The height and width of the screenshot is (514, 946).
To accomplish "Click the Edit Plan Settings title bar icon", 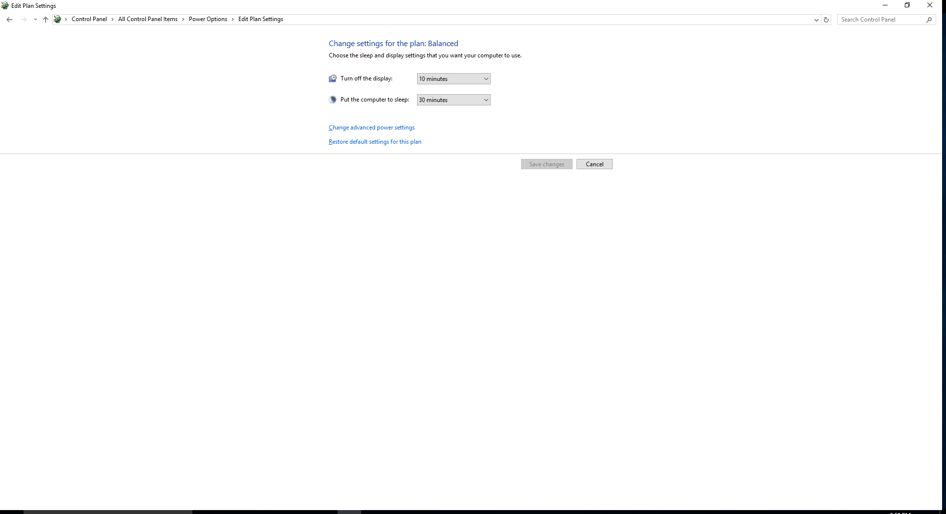I will [x=5, y=5].
